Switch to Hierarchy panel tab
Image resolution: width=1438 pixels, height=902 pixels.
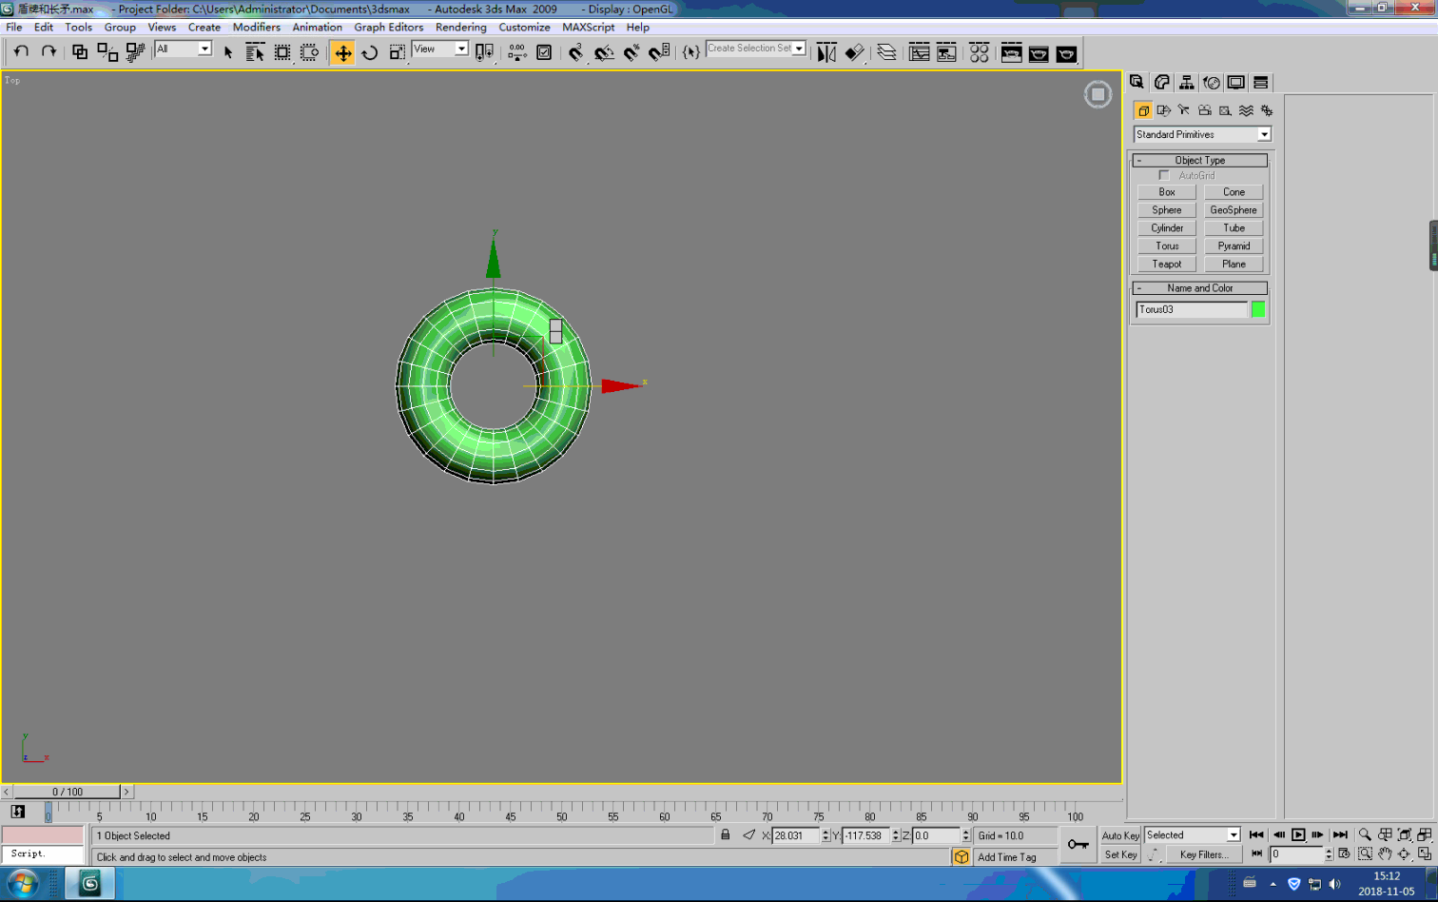click(1187, 83)
